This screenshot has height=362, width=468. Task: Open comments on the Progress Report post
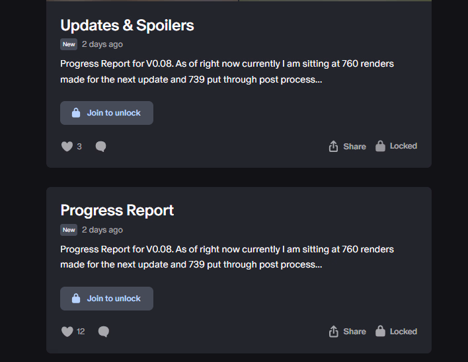(103, 332)
